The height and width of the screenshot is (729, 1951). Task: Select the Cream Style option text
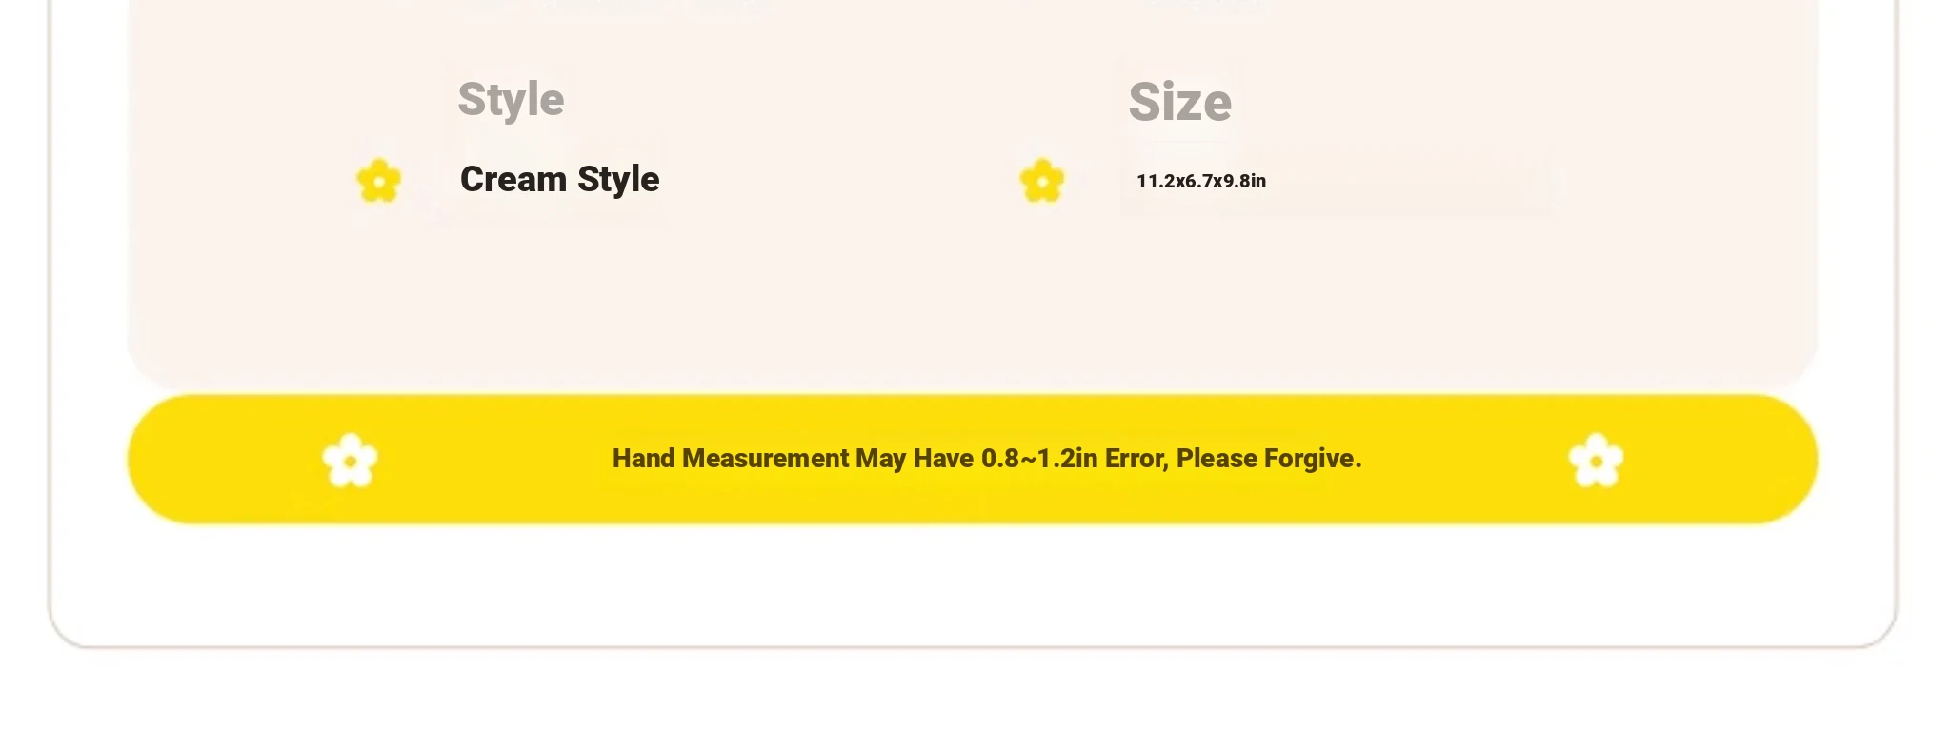pos(559,179)
